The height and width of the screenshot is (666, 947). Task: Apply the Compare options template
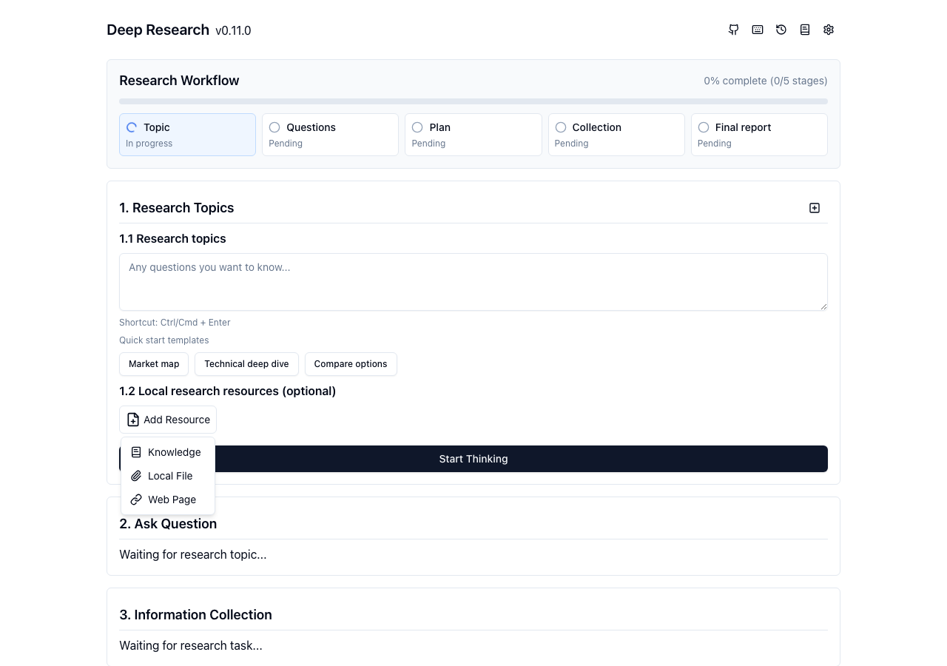pos(351,364)
